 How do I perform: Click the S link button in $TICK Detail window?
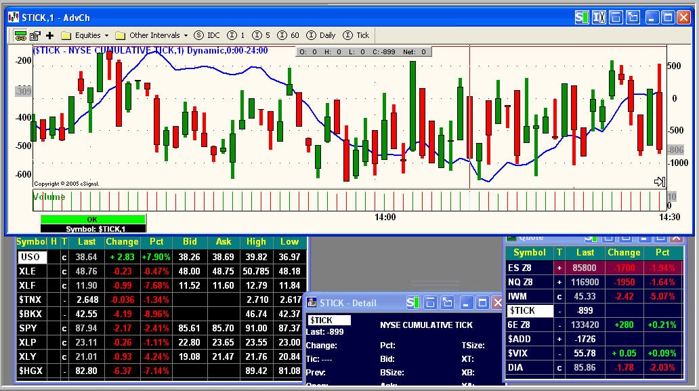(x=412, y=303)
